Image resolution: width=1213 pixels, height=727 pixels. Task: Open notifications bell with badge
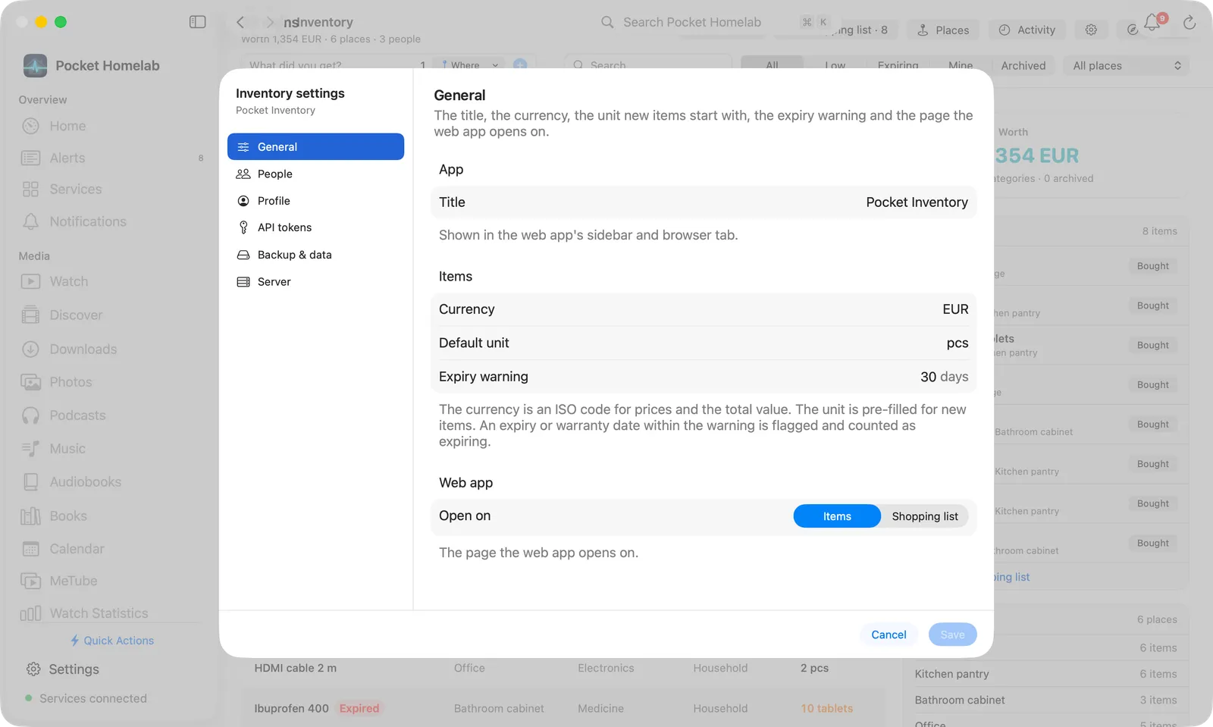click(1154, 22)
